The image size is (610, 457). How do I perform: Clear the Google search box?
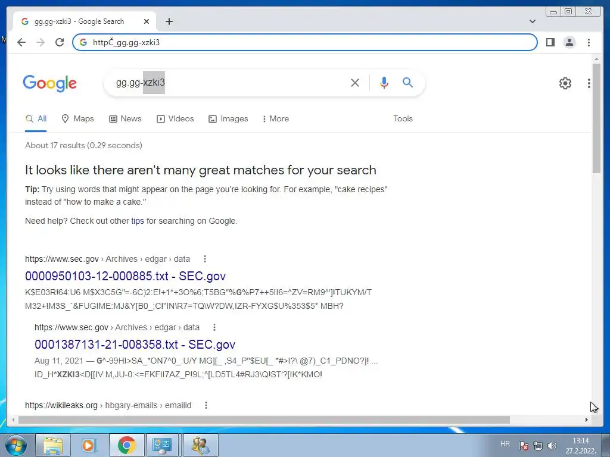click(355, 82)
